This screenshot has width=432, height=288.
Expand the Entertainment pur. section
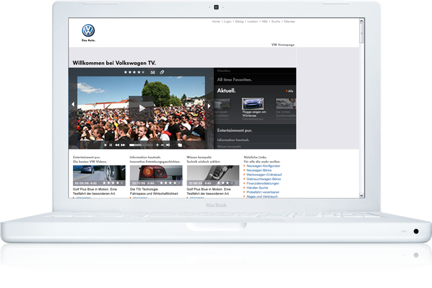[x=235, y=131]
